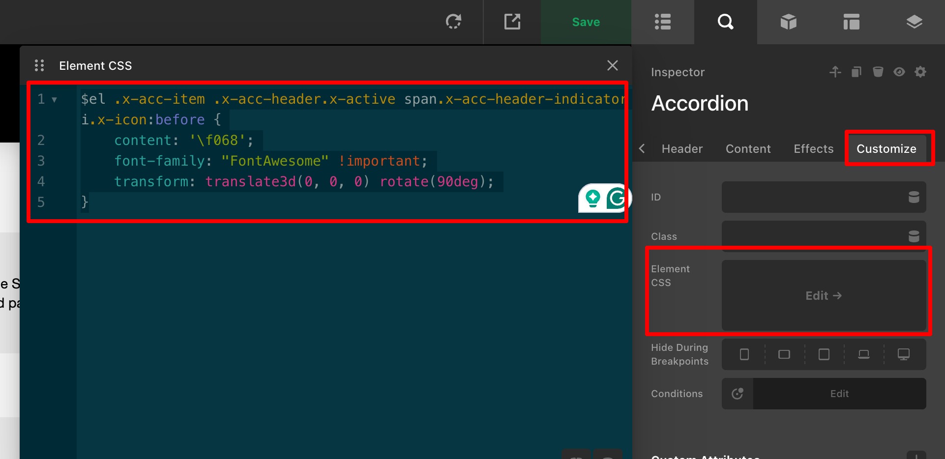Toggle hide on desktop monitor breakpoint

pos(903,354)
